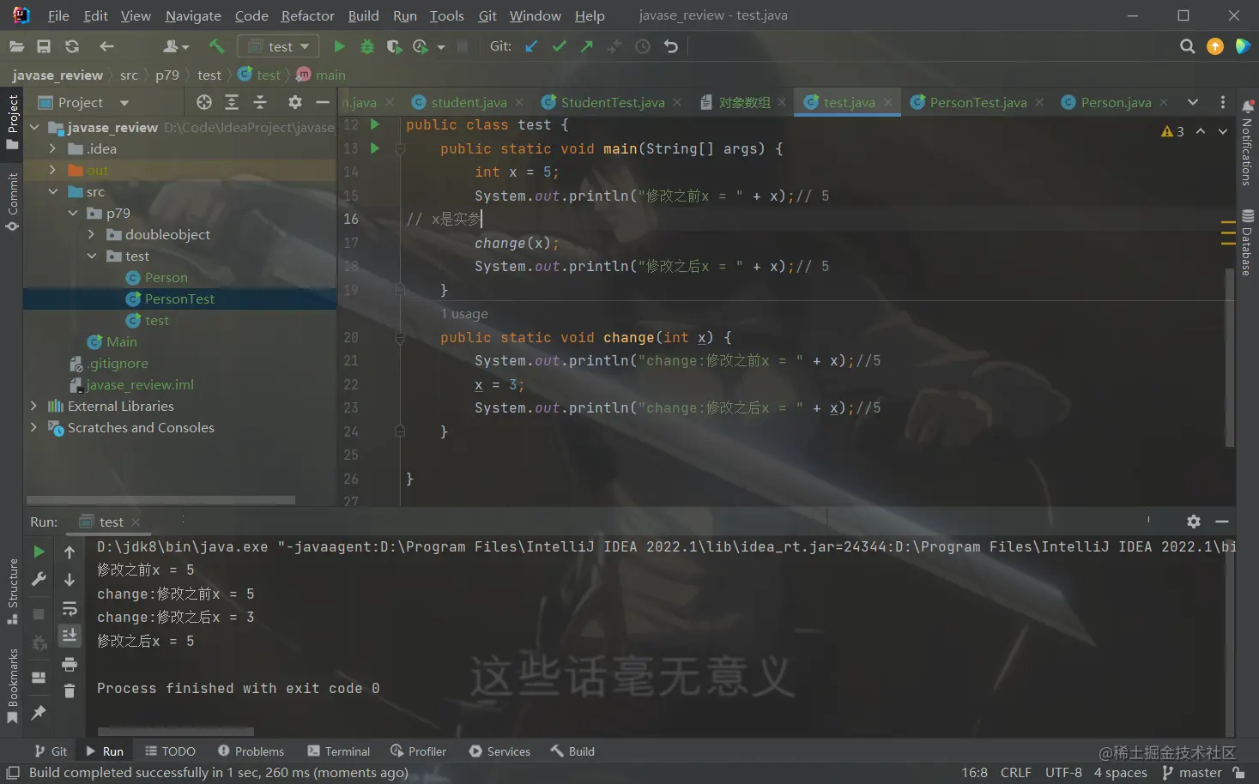The width and height of the screenshot is (1259, 784).
Task: Open IDE update notification icon
Action: (1215, 46)
